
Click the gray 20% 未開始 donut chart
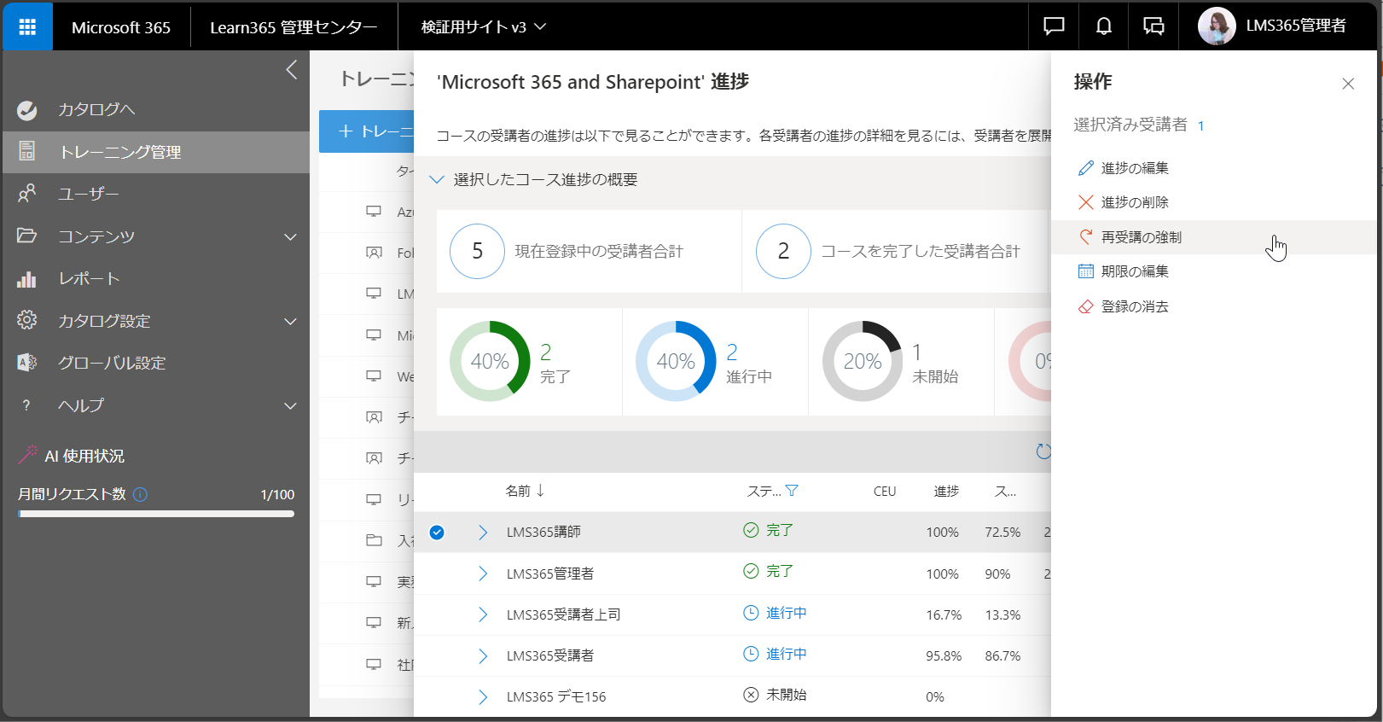pos(862,361)
